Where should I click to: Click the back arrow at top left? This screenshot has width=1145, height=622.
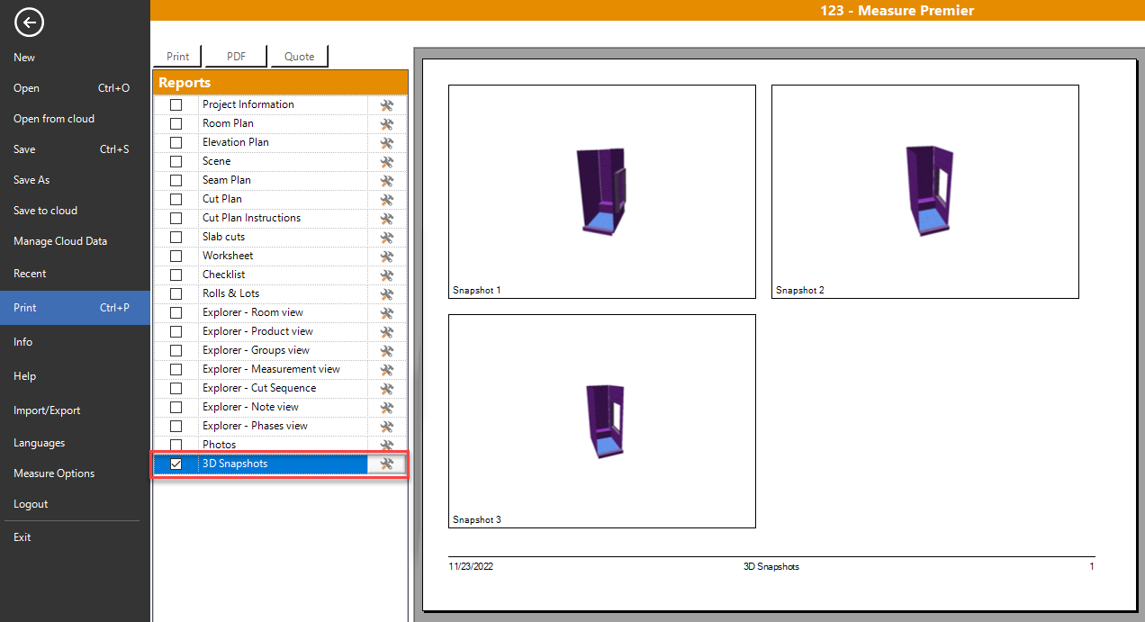[28, 23]
